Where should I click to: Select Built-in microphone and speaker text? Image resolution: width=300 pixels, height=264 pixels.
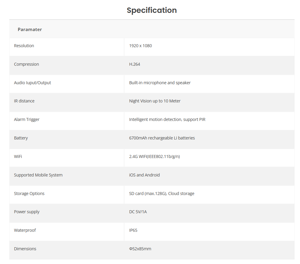click(x=160, y=83)
